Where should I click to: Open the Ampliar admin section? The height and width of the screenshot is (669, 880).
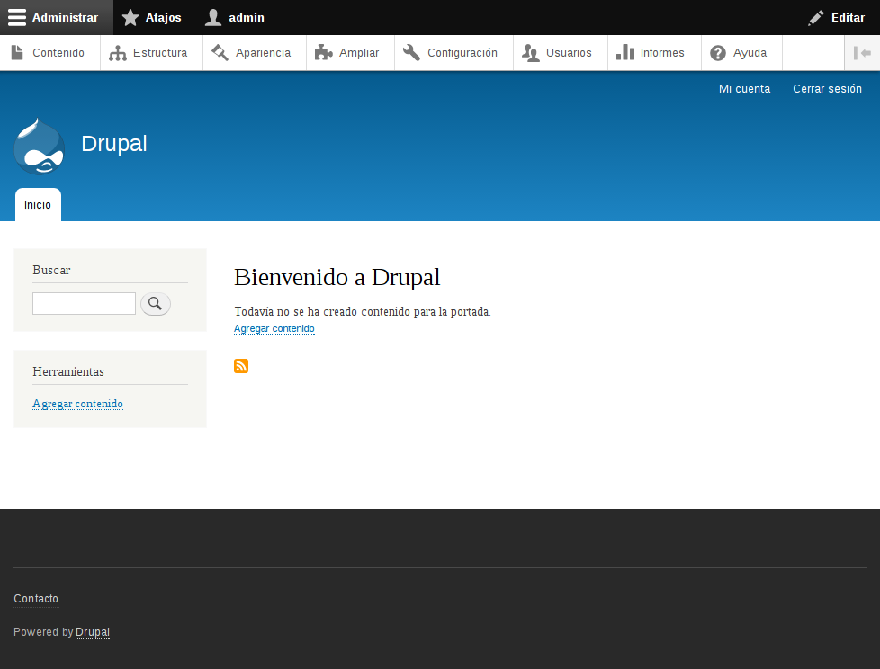(x=350, y=53)
